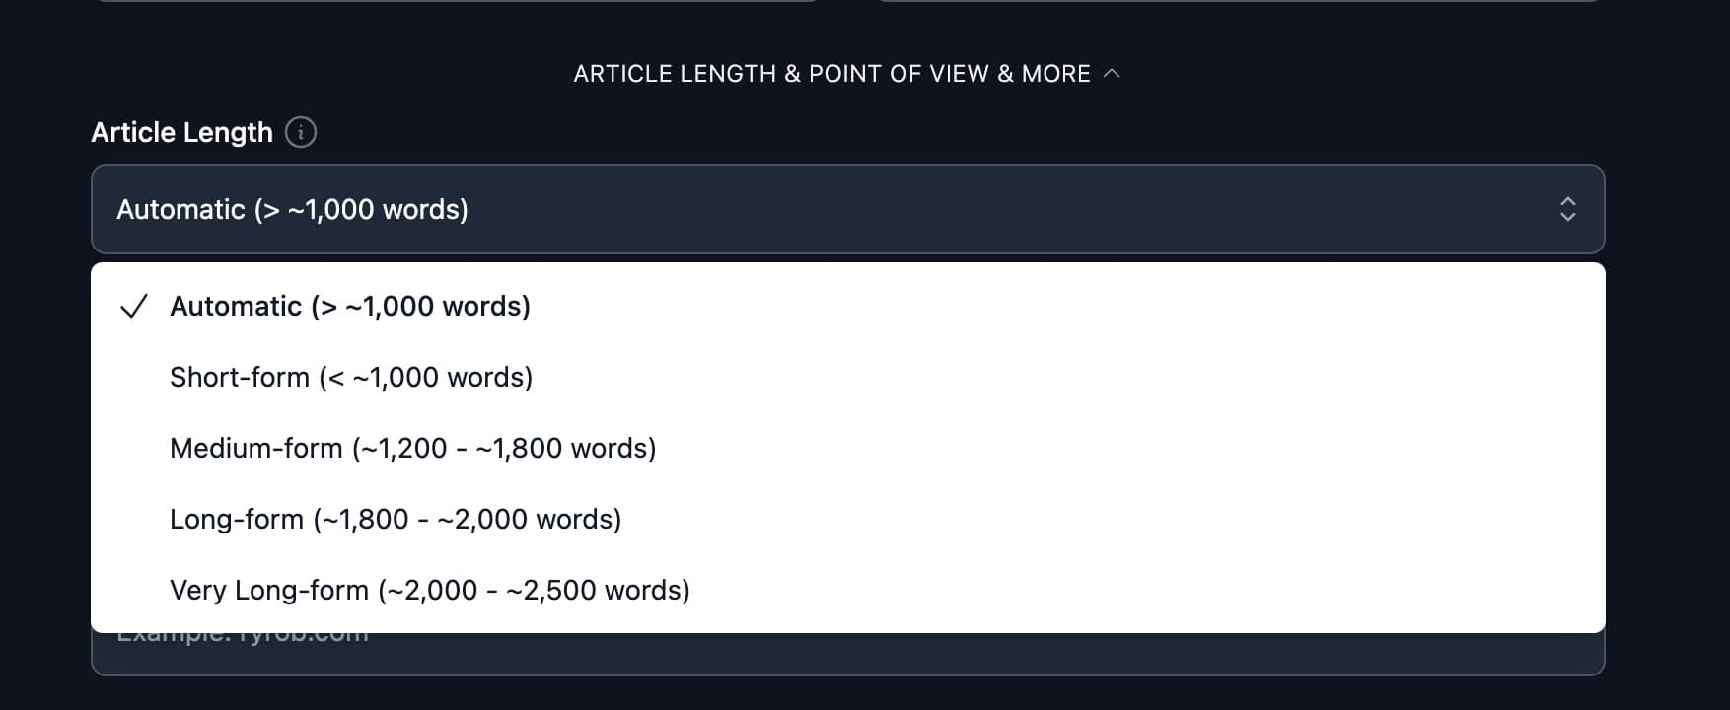The height and width of the screenshot is (710, 1730).
Task: Pick 'Very Long-form (~2,000 - ~2,500 words)'
Action: pyautogui.click(x=430, y=589)
